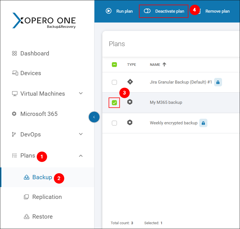
Task: Toggle the select-all plans checkbox
Action: 114,65
